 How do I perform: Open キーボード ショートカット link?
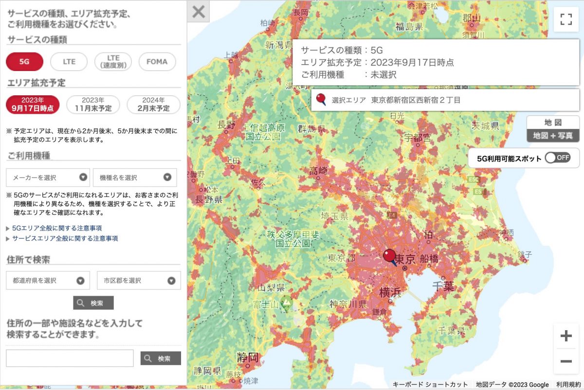point(430,385)
